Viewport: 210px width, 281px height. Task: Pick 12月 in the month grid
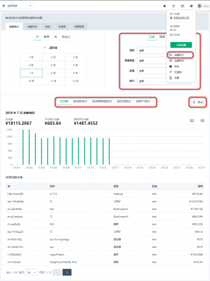point(76,81)
